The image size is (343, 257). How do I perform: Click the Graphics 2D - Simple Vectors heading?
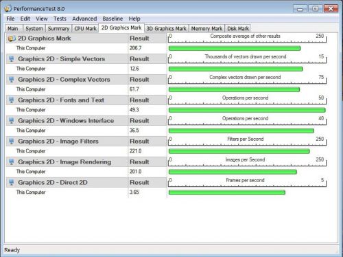point(62,59)
